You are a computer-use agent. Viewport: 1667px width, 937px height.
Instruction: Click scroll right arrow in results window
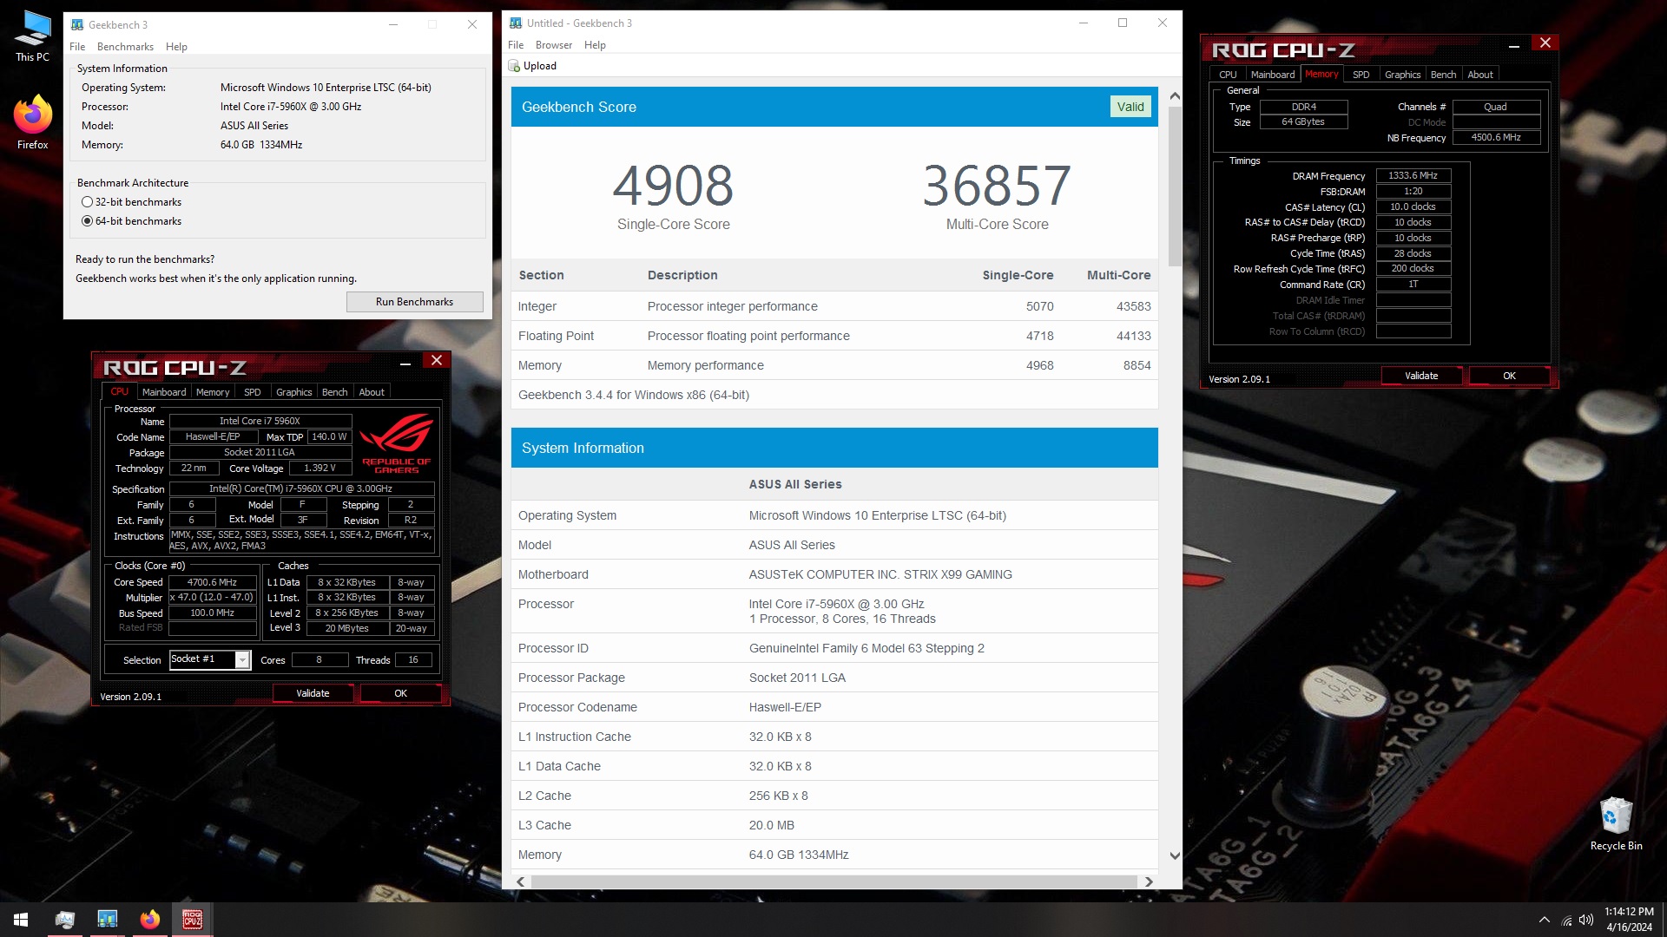tap(1149, 881)
